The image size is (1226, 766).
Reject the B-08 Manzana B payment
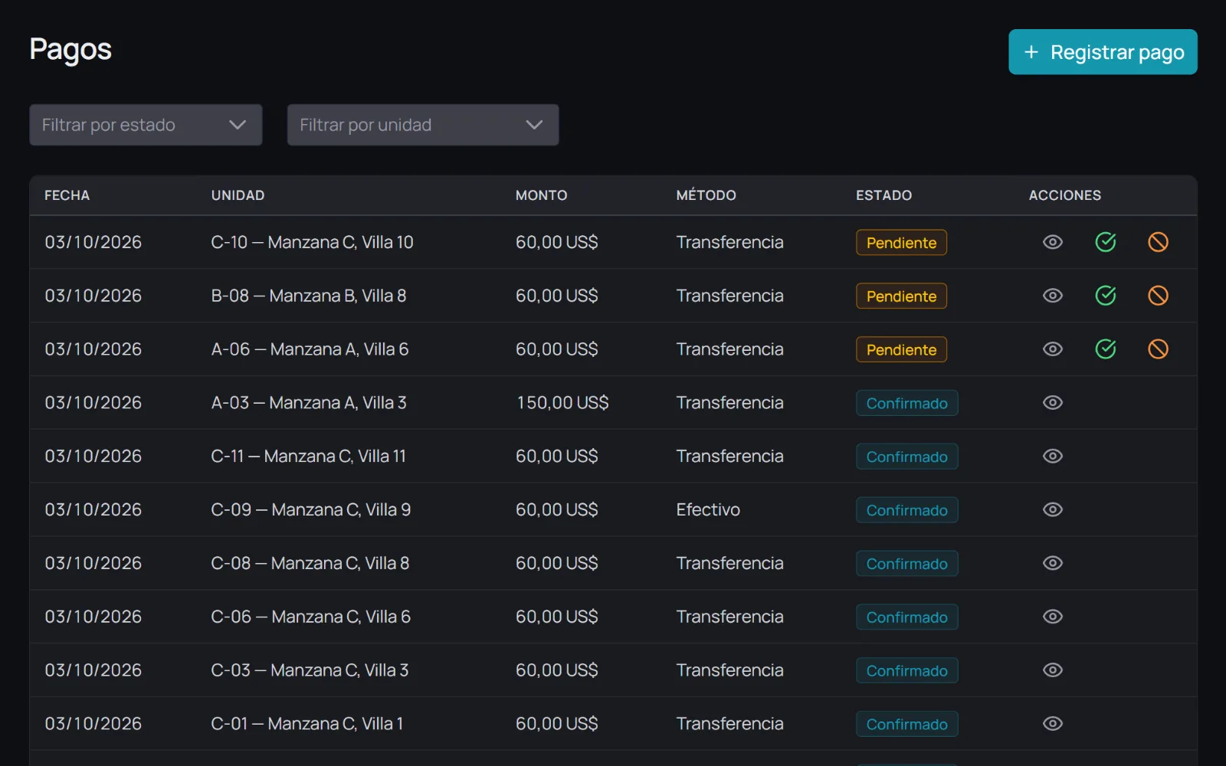click(x=1158, y=296)
